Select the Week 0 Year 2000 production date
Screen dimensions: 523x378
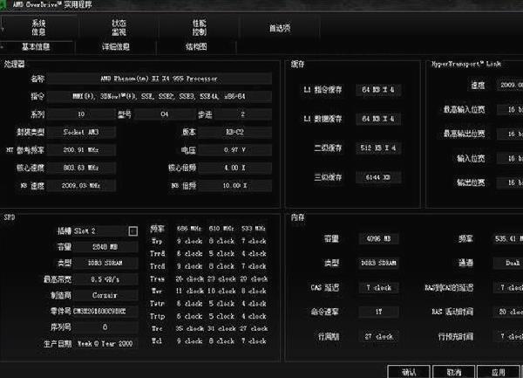105,343
